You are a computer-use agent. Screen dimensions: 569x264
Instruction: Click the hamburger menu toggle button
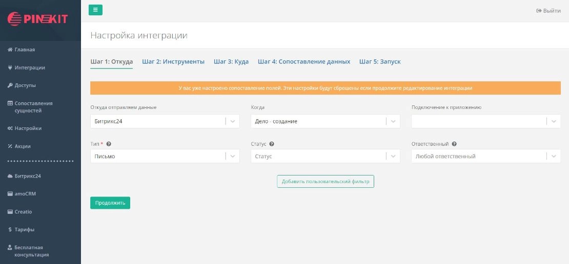click(95, 10)
